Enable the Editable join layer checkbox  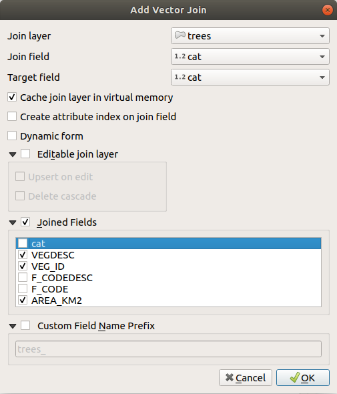click(x=25, y=154)
